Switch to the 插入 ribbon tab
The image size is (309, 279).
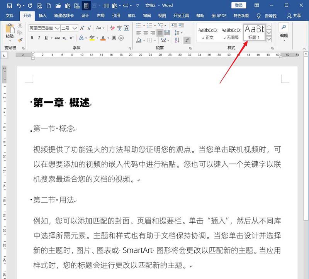click(x=42, y=16)
